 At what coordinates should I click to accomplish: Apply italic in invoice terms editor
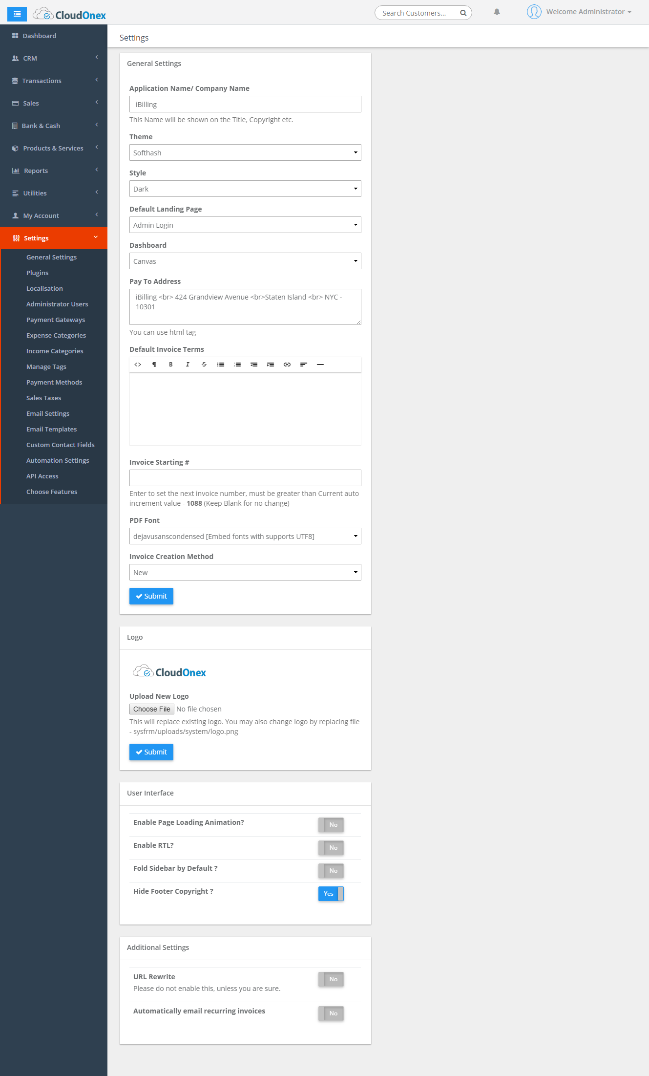[188, 365]
